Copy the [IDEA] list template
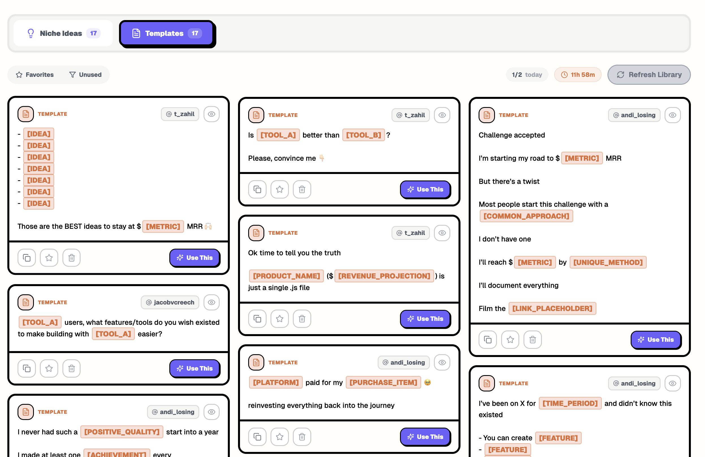The width and height of the screenshot is (705, 457). [x=26, y=258]
